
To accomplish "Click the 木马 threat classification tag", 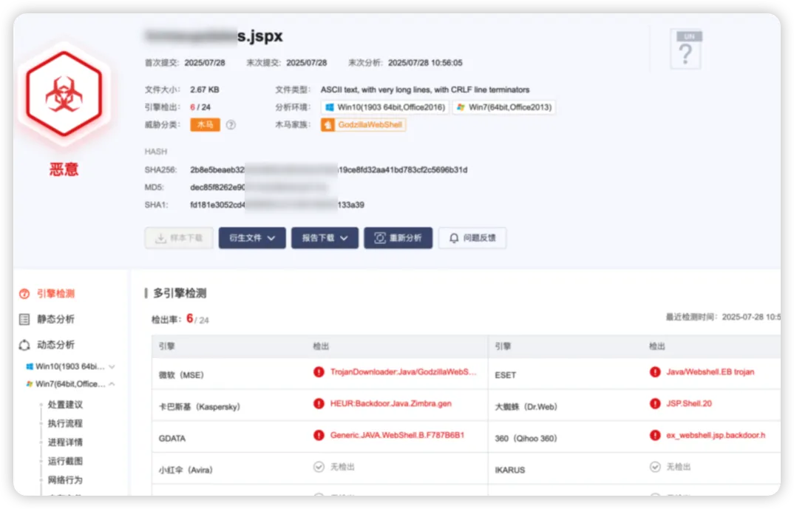I will pyautogui.click(x=205, y=125).
